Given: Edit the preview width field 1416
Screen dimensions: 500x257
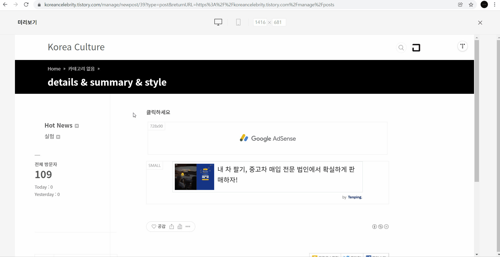Looking at the screenshot, I should click(260, 22).
